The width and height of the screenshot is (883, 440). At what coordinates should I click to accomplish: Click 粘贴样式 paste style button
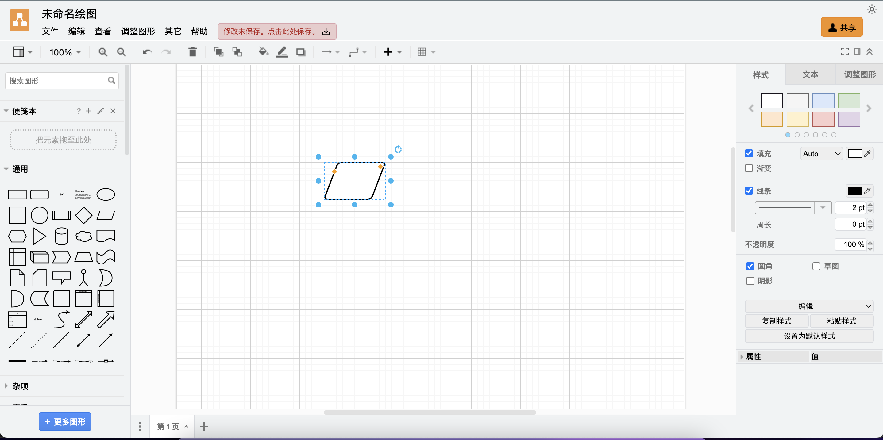842,321
